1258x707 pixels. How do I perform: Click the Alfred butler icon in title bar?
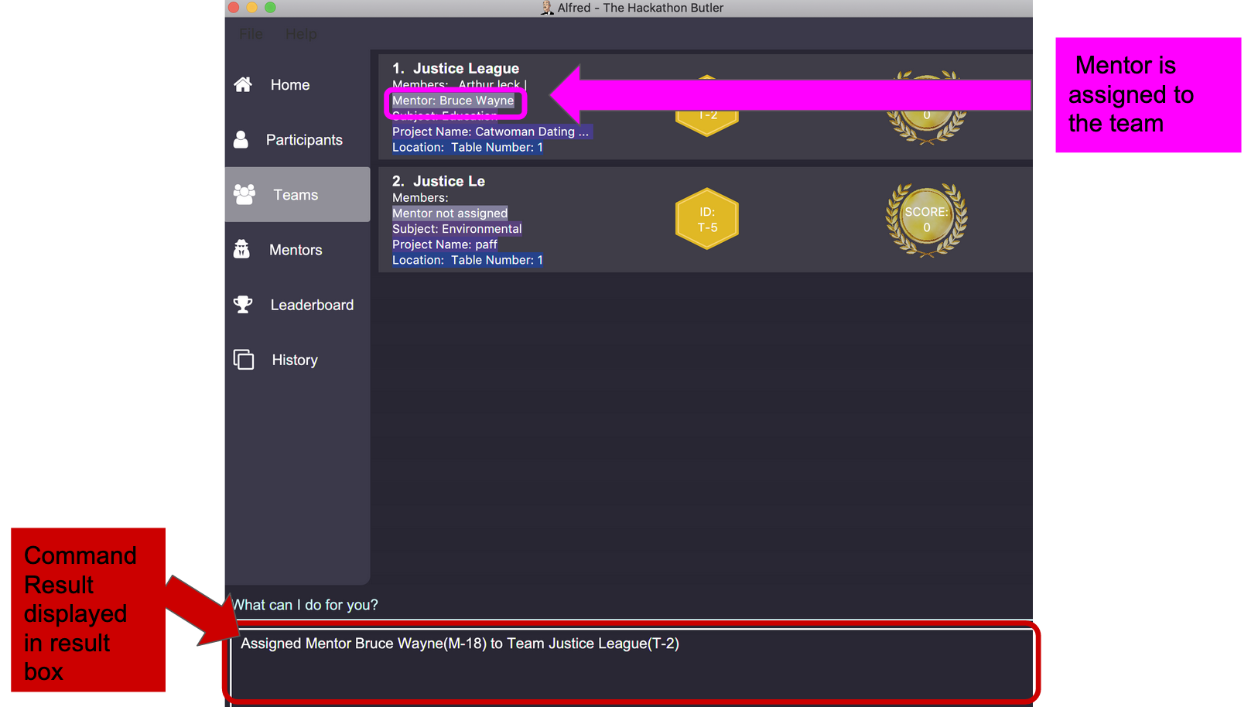[x=547, y=8]
